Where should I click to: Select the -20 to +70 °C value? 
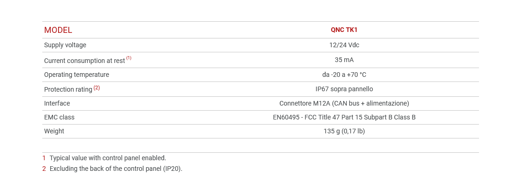(344, 75)
